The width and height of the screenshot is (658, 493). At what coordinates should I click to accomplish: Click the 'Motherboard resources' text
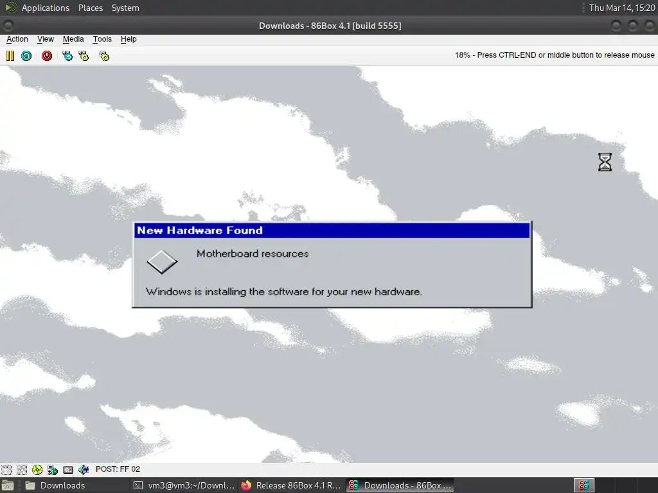253,254
